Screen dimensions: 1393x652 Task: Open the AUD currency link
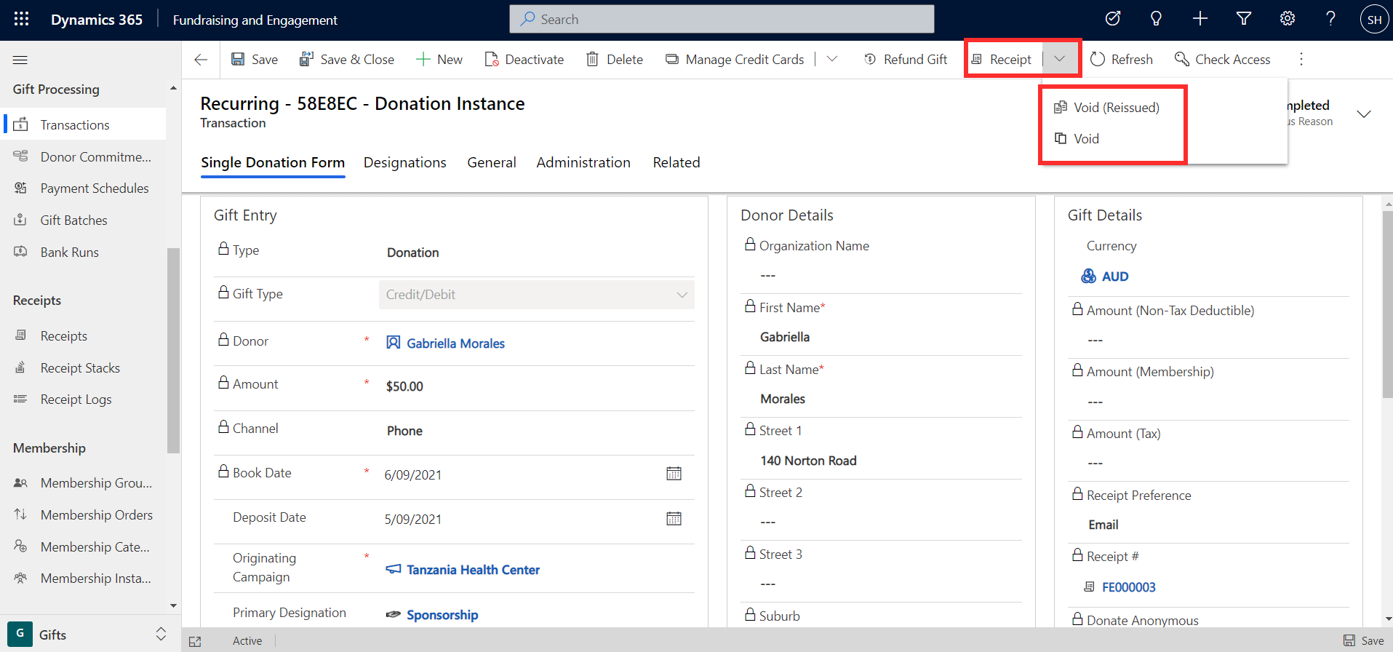1115,277
